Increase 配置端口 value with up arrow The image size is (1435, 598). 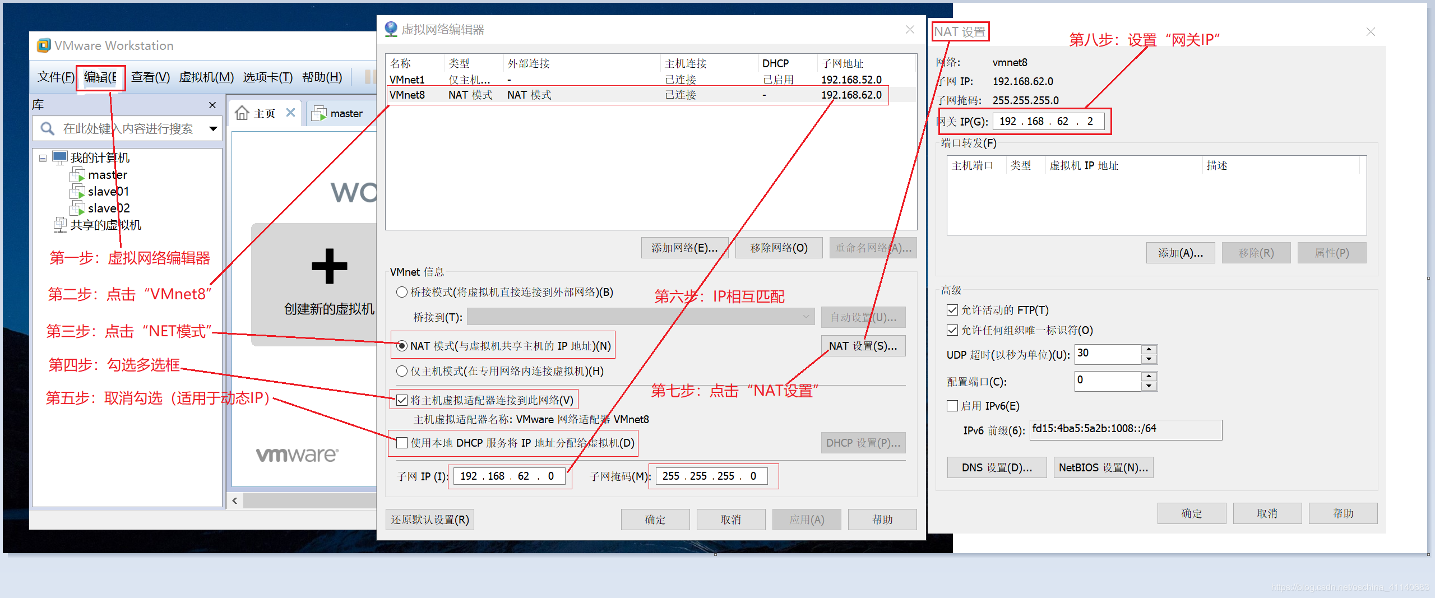(1149, 376)
